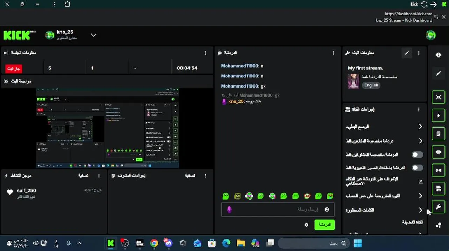
Task: Toggle the wrench stream info icon in sidebar
Action: [438, 207]
